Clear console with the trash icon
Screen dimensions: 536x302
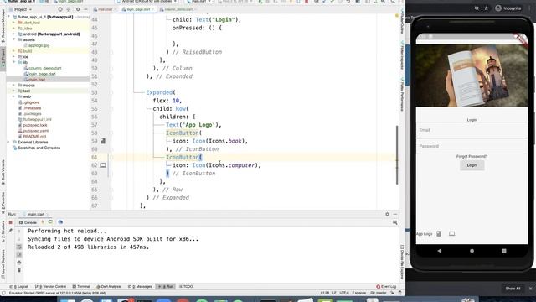pyautogui.click(x=19, y=270)
